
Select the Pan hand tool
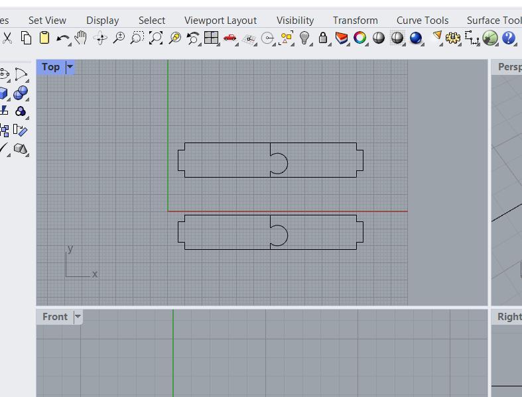click(81, 38)
